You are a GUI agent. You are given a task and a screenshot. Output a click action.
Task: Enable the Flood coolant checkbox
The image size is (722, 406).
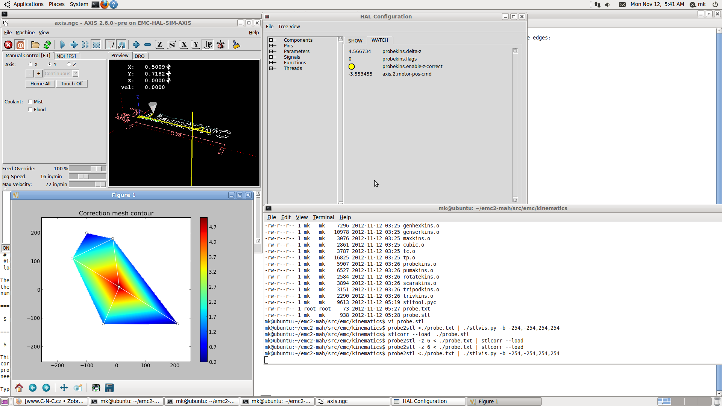[30, 110]
